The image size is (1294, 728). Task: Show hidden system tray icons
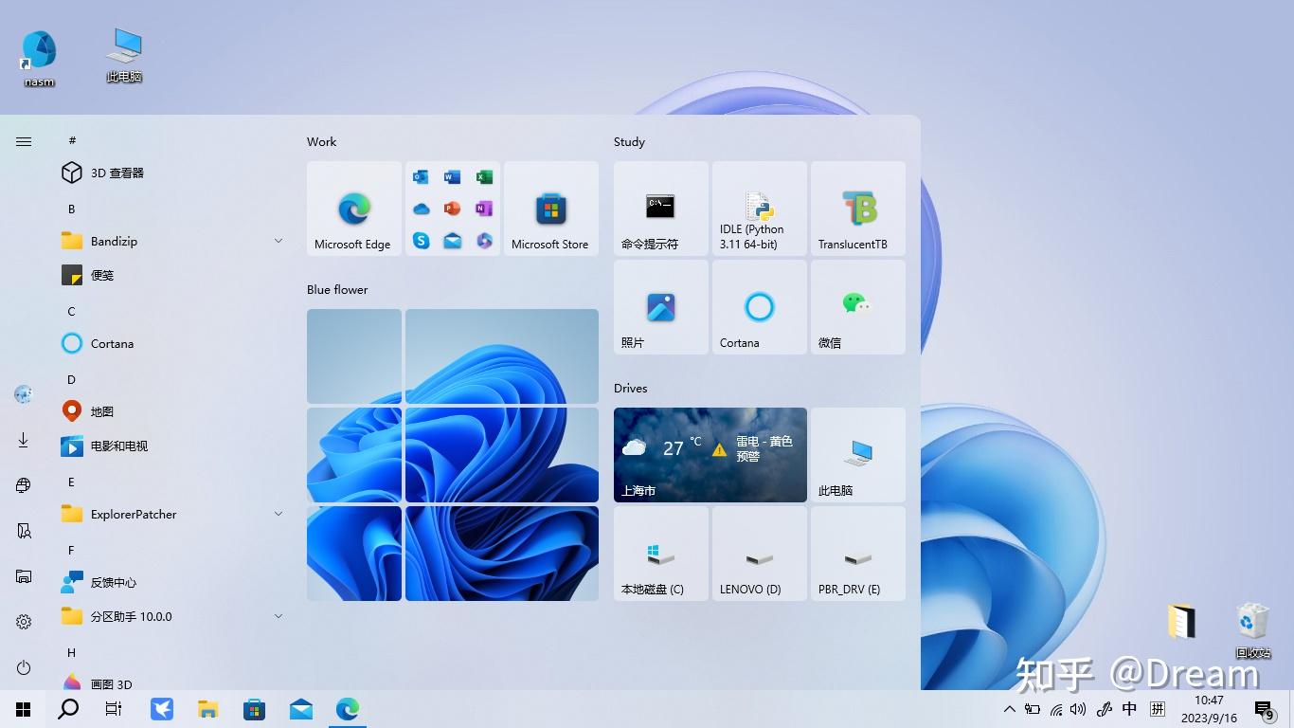click(x=1010, y=709)
